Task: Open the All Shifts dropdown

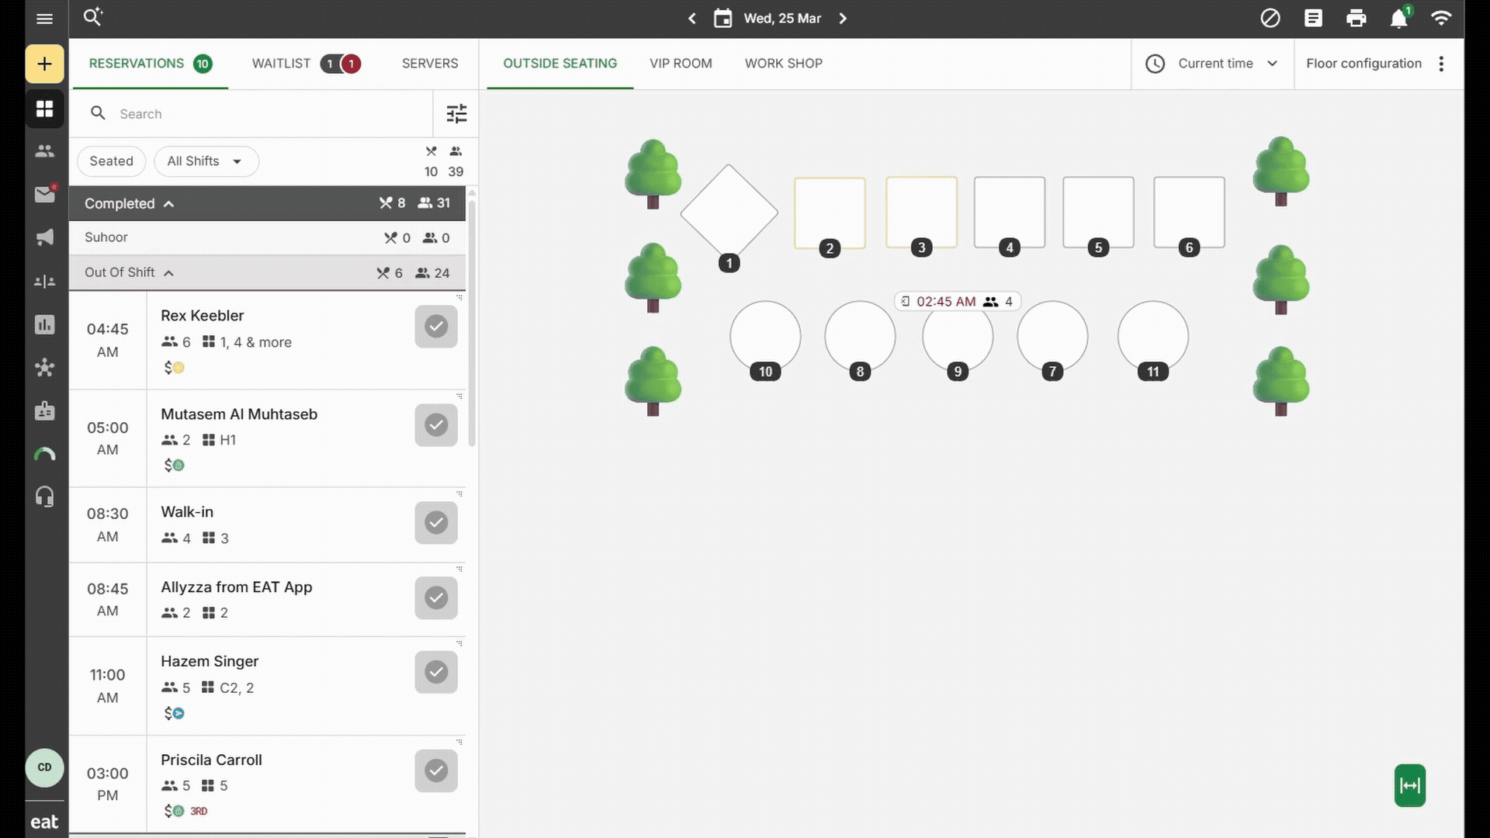Action: click(x=206, y=161)
